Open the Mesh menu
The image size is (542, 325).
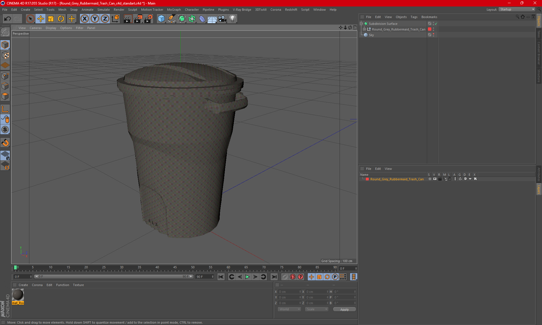pos(62,10)
